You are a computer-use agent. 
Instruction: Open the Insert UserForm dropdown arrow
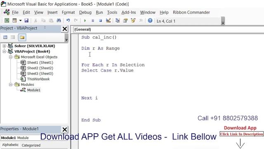[20, 21]
